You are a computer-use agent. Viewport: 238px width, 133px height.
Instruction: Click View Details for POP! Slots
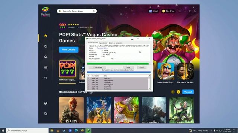pos(69,50)
